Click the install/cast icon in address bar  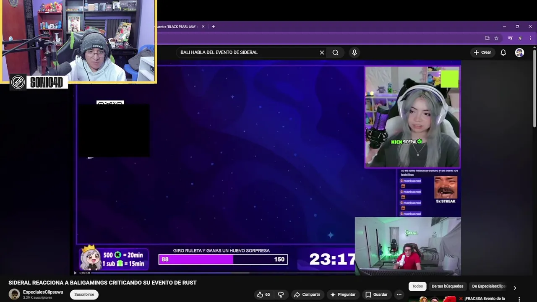487,38
